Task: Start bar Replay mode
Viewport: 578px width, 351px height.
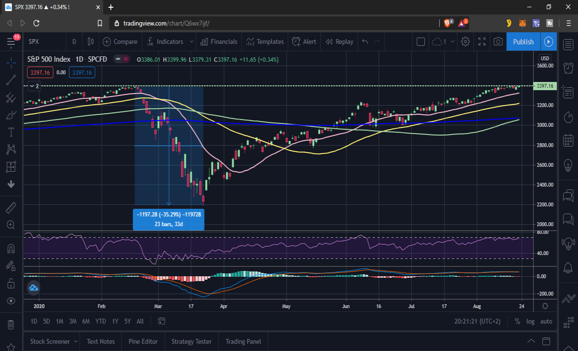Action: (339, 42)
